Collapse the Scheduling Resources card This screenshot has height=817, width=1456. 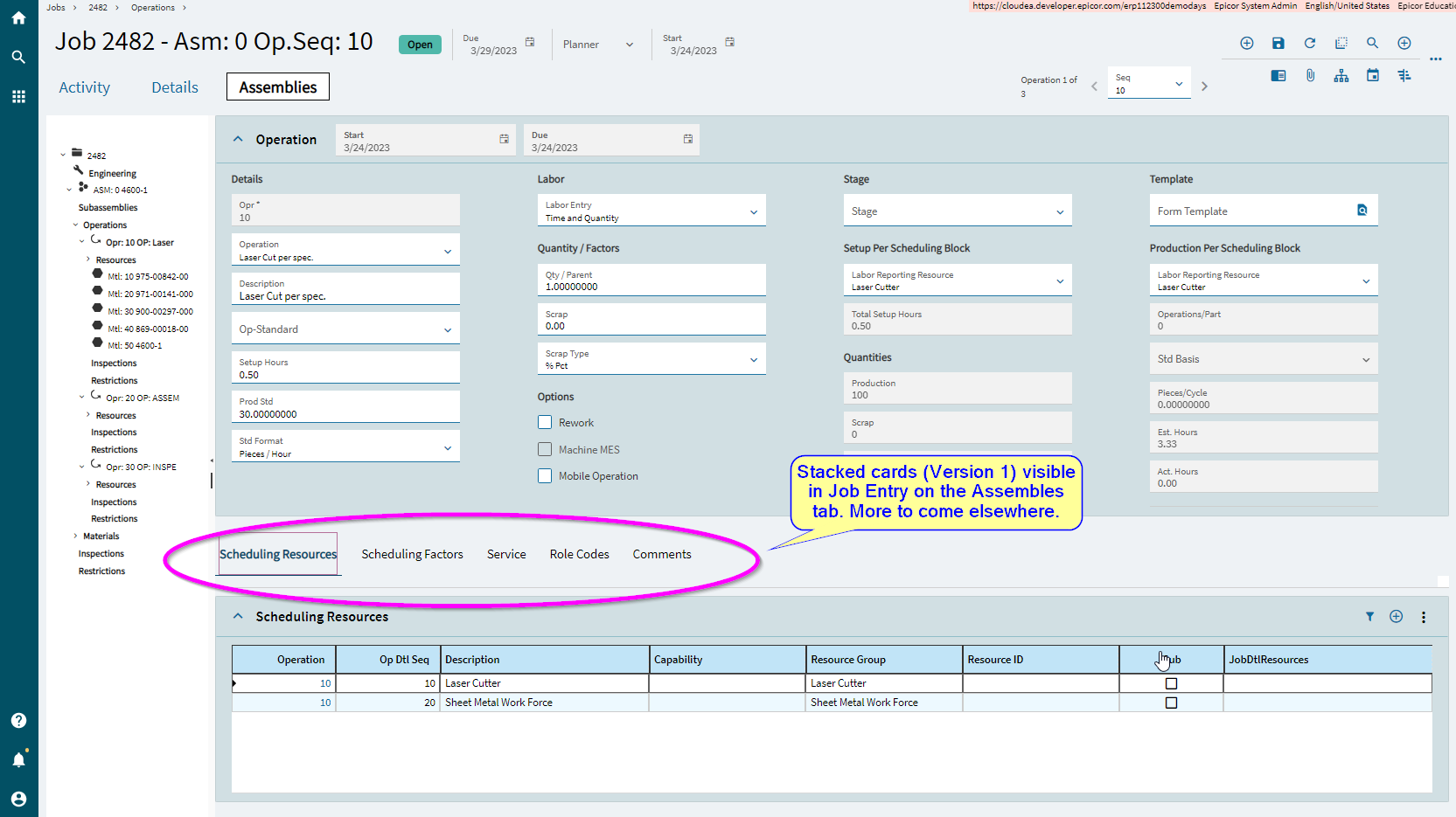point(238,617)
